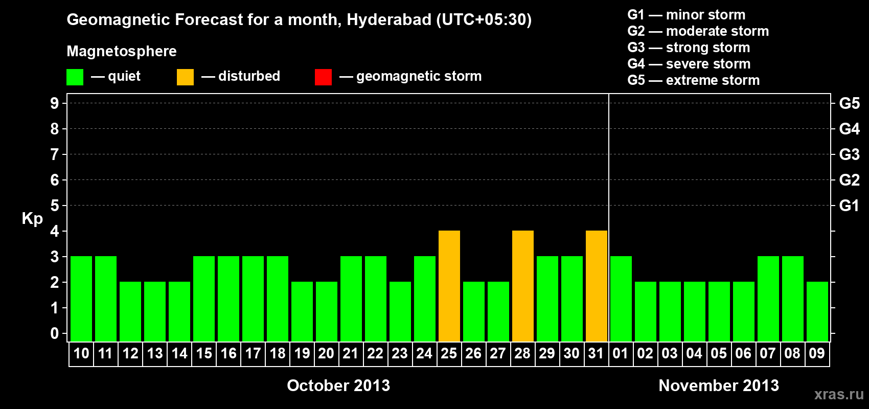Click date label 03 on the axis
The width and height of the screenshot is (869, 409).
(x=670, y=353)
